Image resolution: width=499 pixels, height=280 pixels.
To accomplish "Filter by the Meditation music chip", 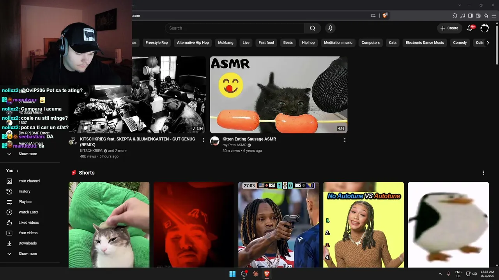I will [x=338, y=43].
